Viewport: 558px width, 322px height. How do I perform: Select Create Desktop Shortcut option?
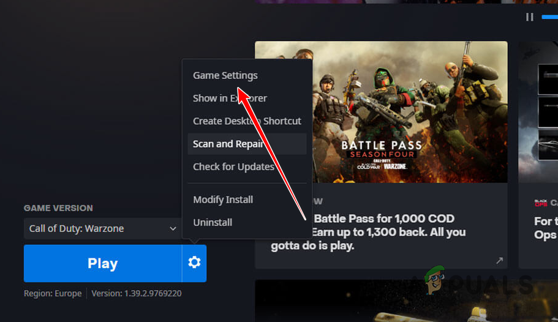(x=247, y=121)
